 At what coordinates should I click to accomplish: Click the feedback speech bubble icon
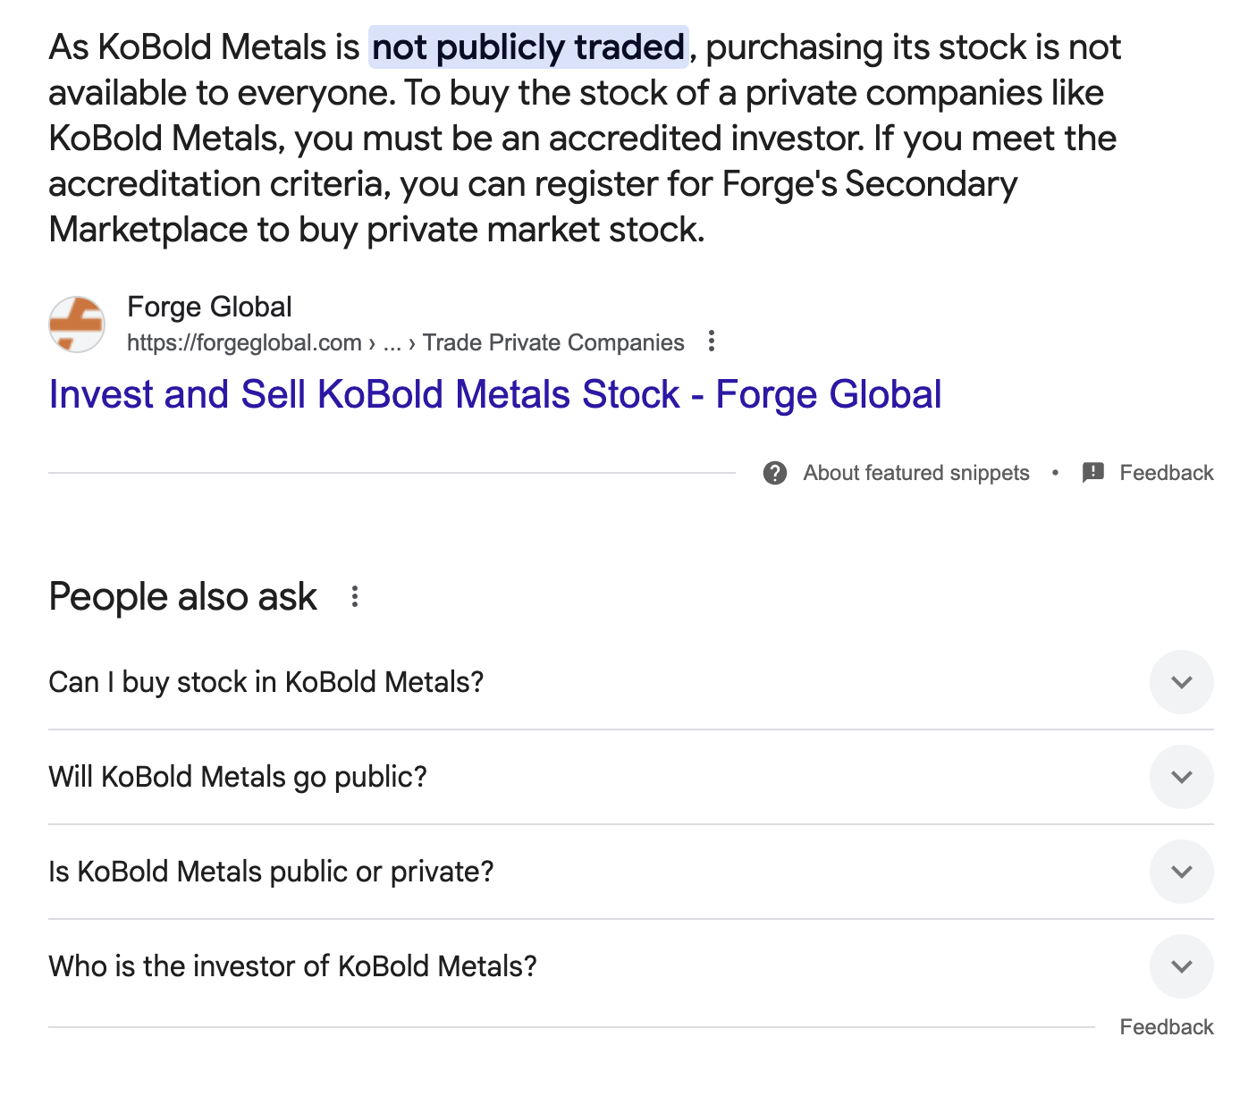coord(1093,473)
